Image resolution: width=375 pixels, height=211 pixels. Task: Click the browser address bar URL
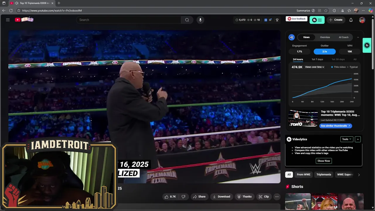pos(52,11)
